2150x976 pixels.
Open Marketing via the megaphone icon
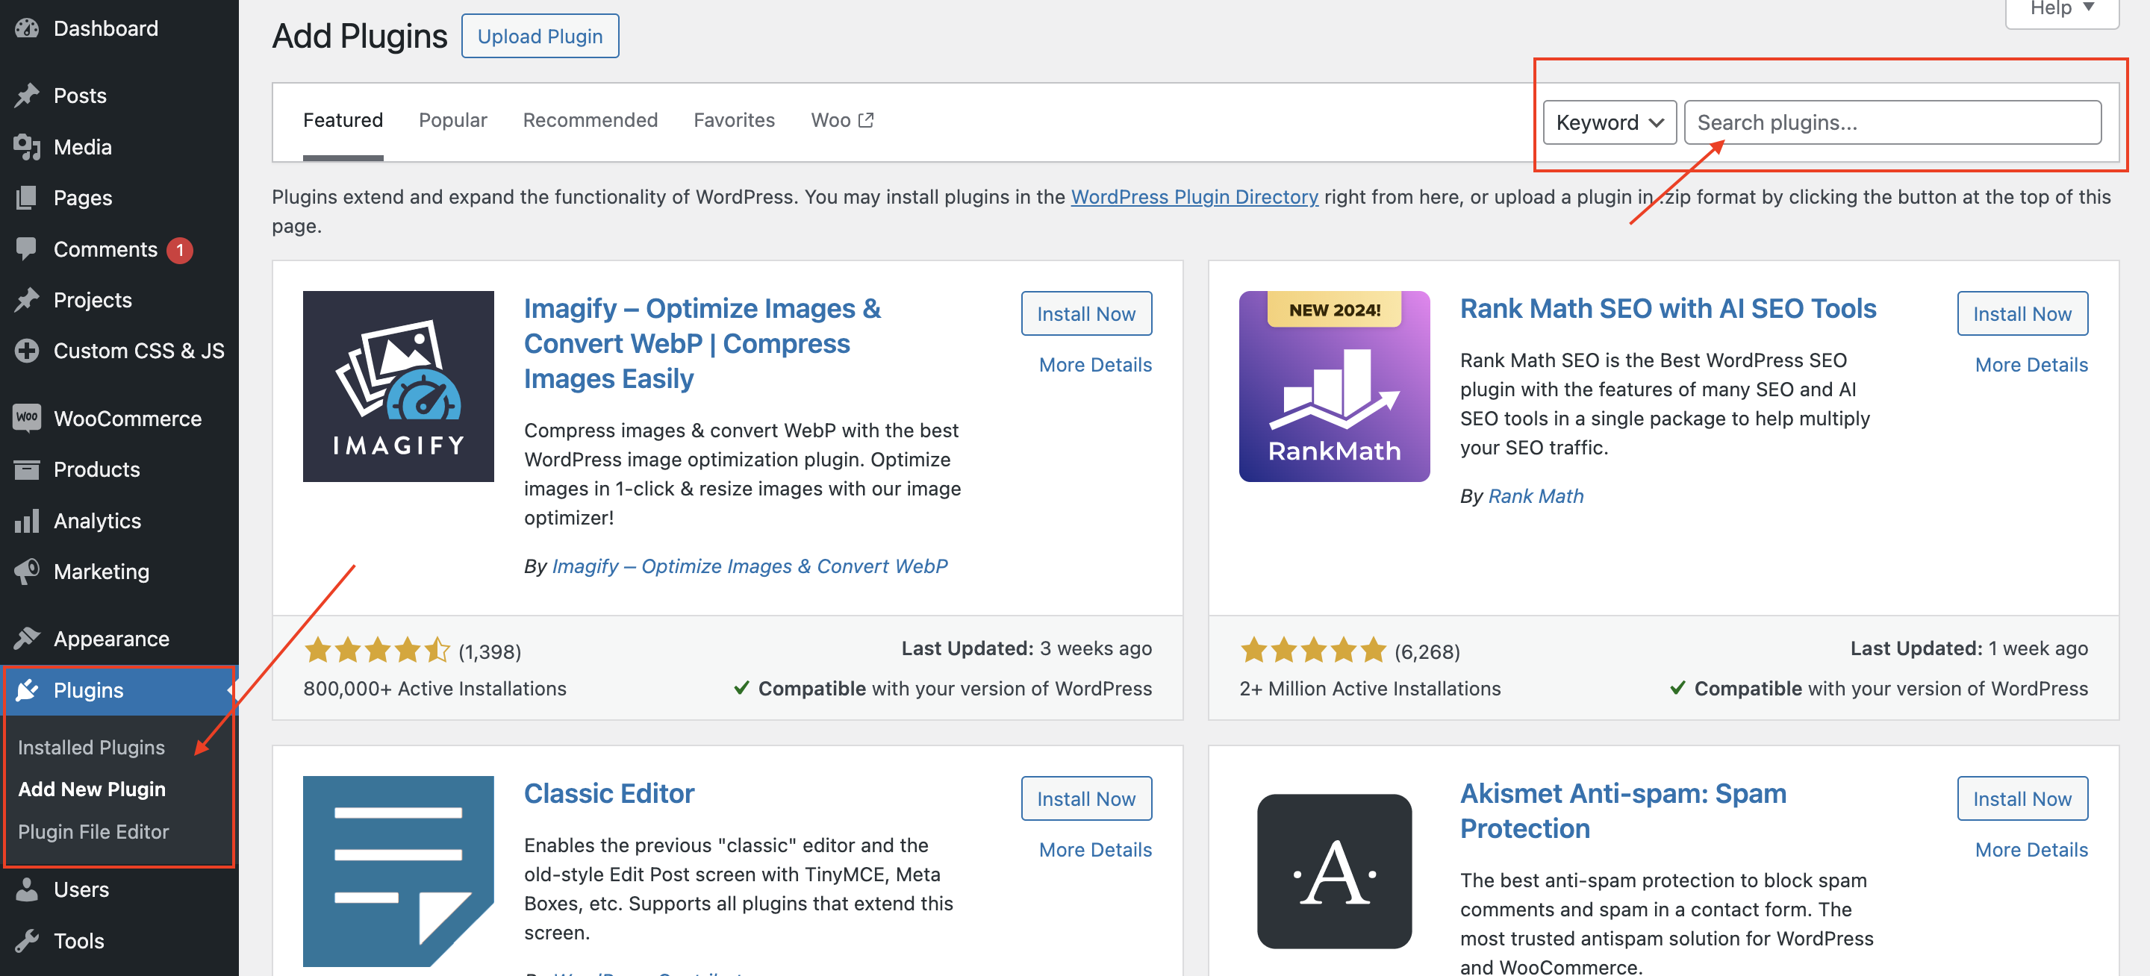[x=28, y=572]
